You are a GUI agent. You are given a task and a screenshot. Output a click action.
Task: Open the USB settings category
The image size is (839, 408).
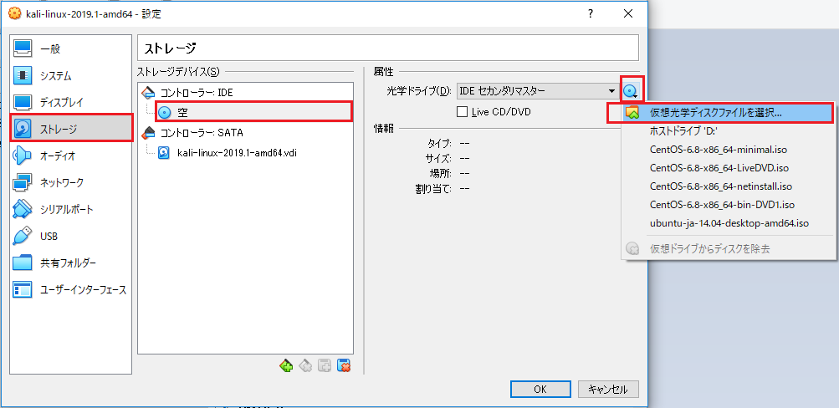coord(71,237)
